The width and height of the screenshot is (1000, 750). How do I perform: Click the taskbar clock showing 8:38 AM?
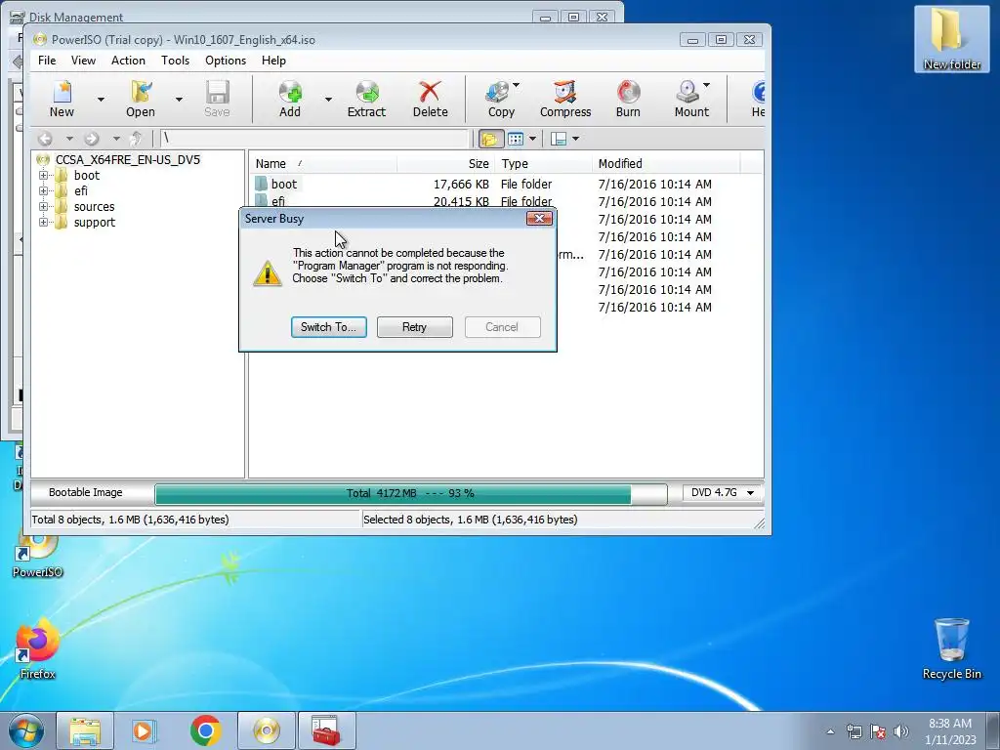[950, 731]
